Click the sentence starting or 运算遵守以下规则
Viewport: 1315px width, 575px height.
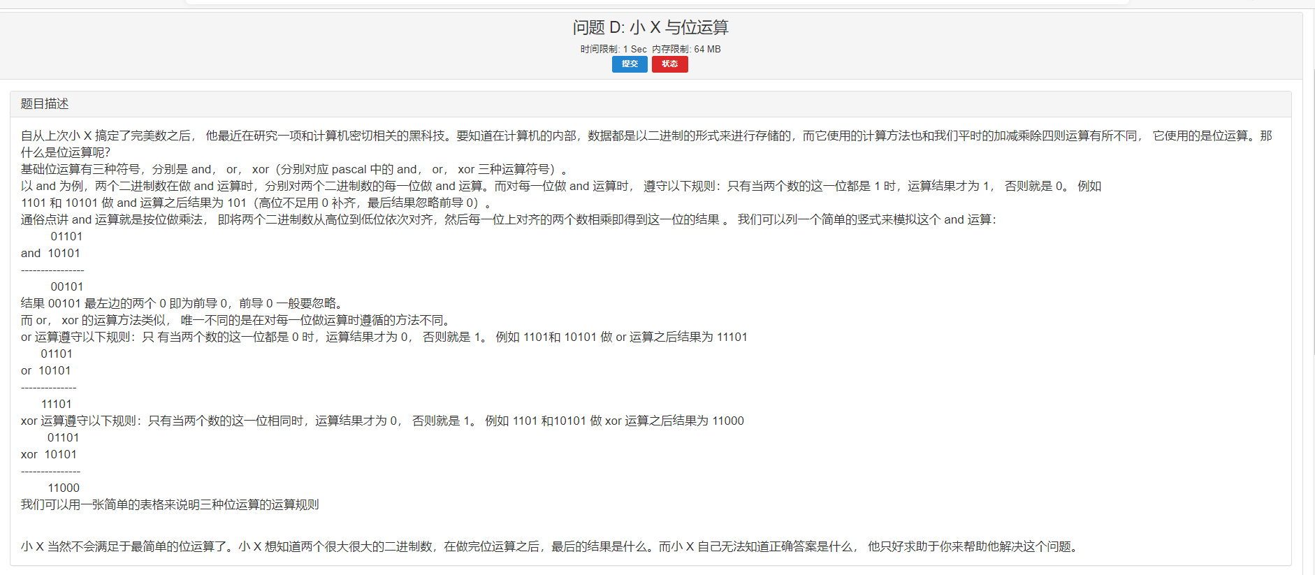384,337
